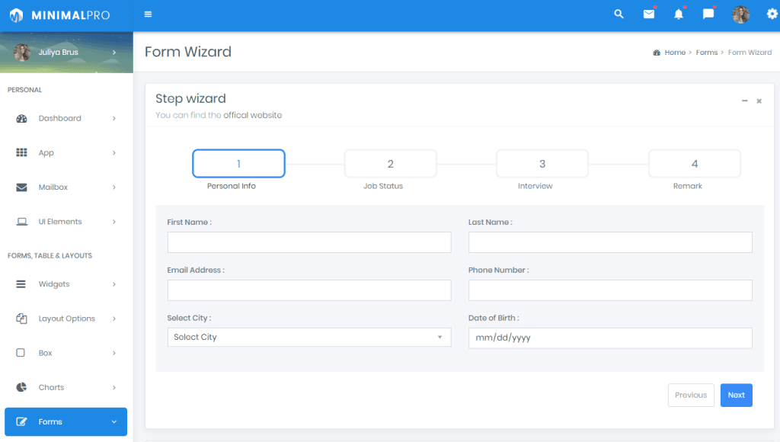Remove the Step wizard box with x icon
Viewport: 780px width, 442px height.
(759, 101)
